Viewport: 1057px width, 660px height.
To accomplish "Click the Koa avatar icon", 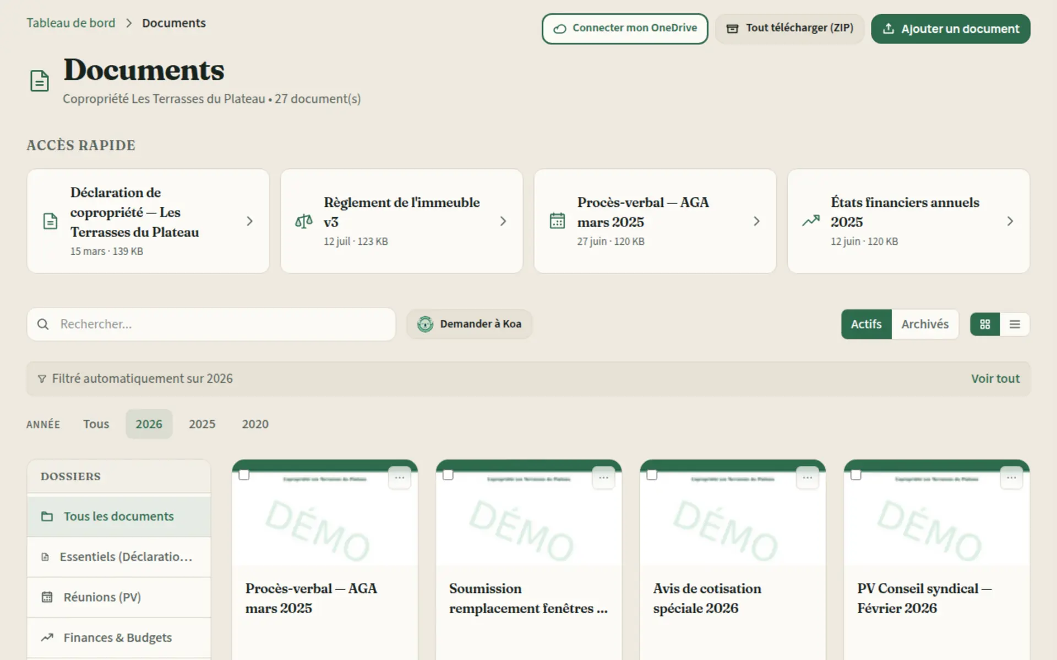I will [425, 324].
